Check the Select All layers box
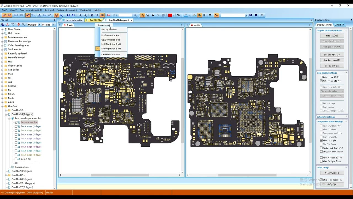Image resolution: width=353 pixels, height=199 pixels. (x=16, y=159)
